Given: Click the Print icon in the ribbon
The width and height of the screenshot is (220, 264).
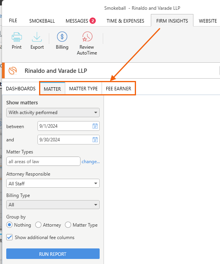Looking at the screenshot, I should pyautogui.click(x=16, y=37).
